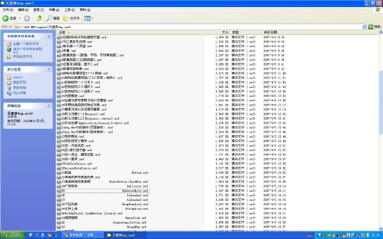Open the View (查看) menu
The height and width of the screenshot is (239, 383).
click(38, 10)
